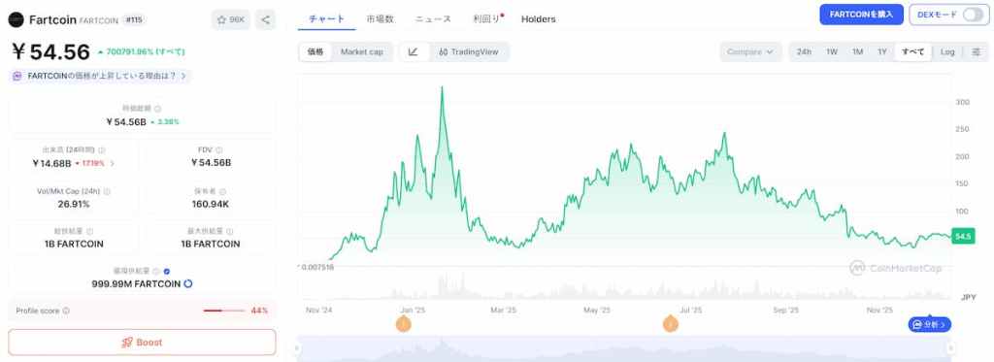Open the share icon button
994x362 pixels.
click(265, 19)
